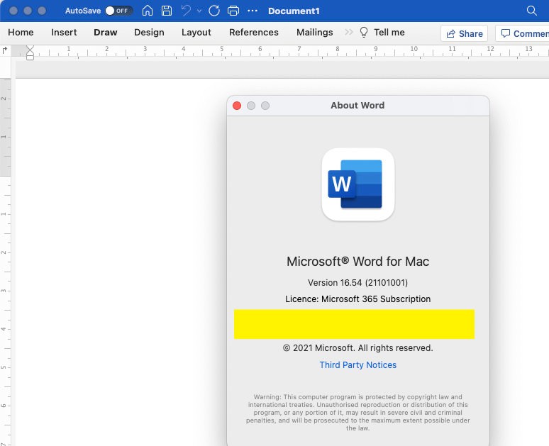This screenshot has width=549, height=446.
Task: Open the Comments button
Action: [522, 33]
